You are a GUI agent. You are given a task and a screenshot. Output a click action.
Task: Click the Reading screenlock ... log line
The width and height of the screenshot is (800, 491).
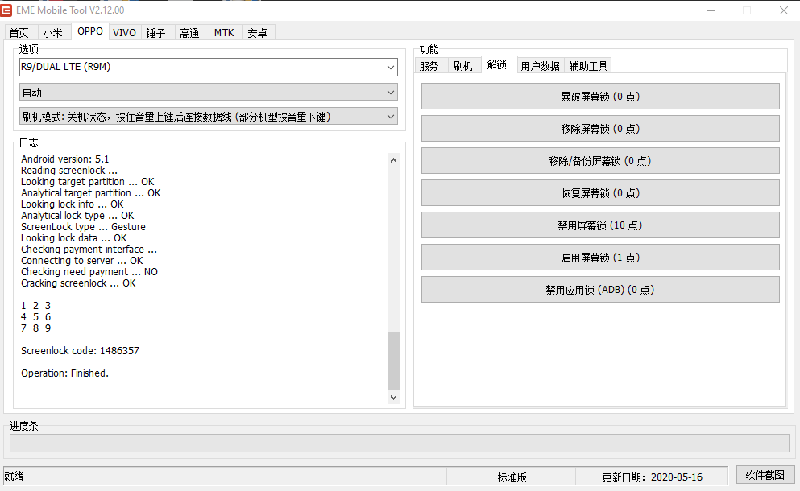(68, 171)
